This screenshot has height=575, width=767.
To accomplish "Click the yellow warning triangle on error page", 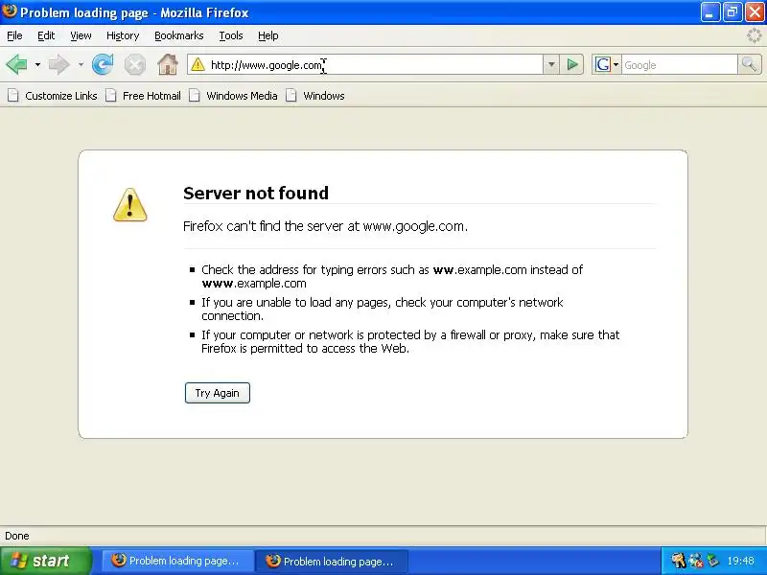I will [x=129, y=205].
